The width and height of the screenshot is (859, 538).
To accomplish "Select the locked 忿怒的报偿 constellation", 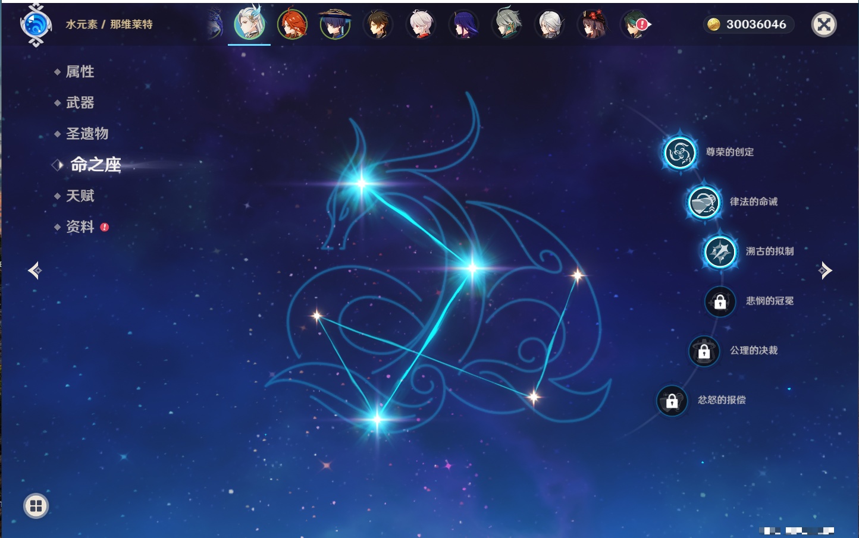I will pyautogui.click(x=672, y=401).
